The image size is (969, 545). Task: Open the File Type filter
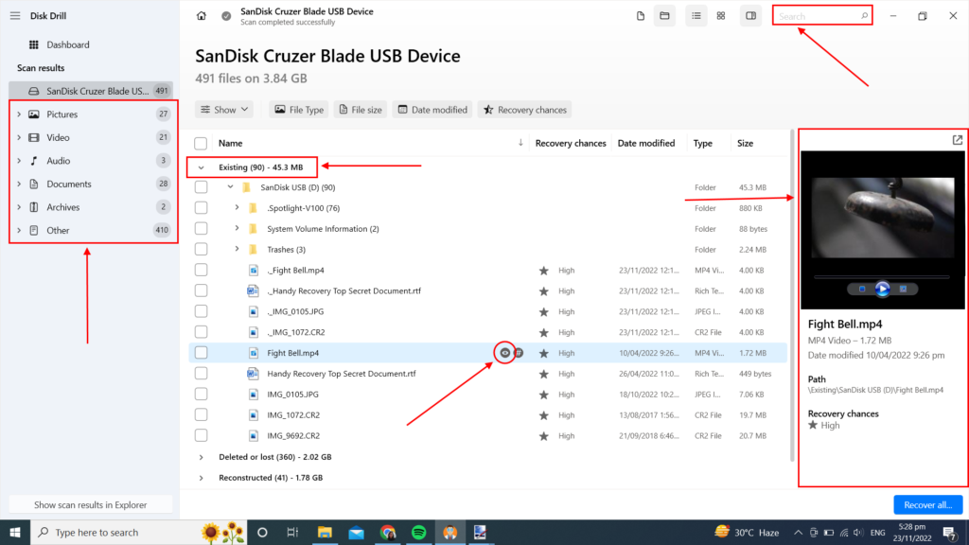click(x=298, y=109)
